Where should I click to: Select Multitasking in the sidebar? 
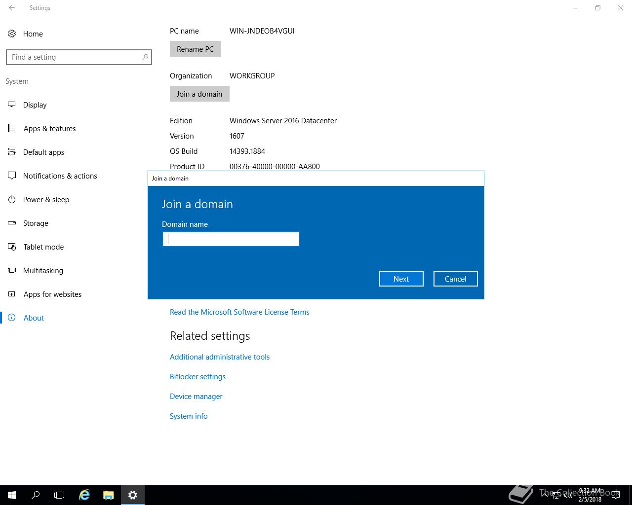click(43, 270)
